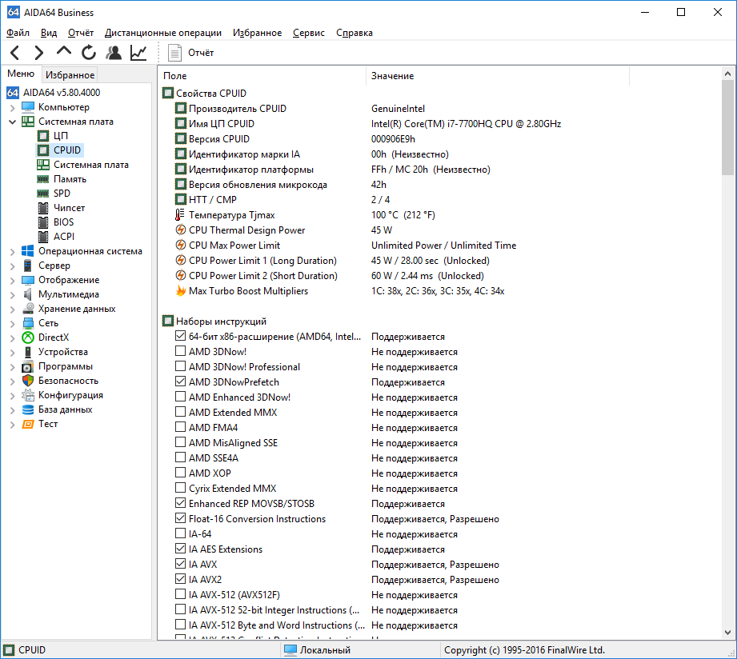Click the scrollbar down arrow
The image size is (737, 659).
coord(727,633)
